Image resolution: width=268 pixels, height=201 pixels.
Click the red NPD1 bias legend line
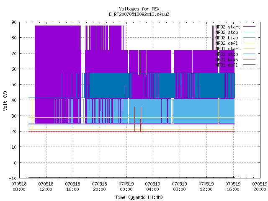(249, 59)
